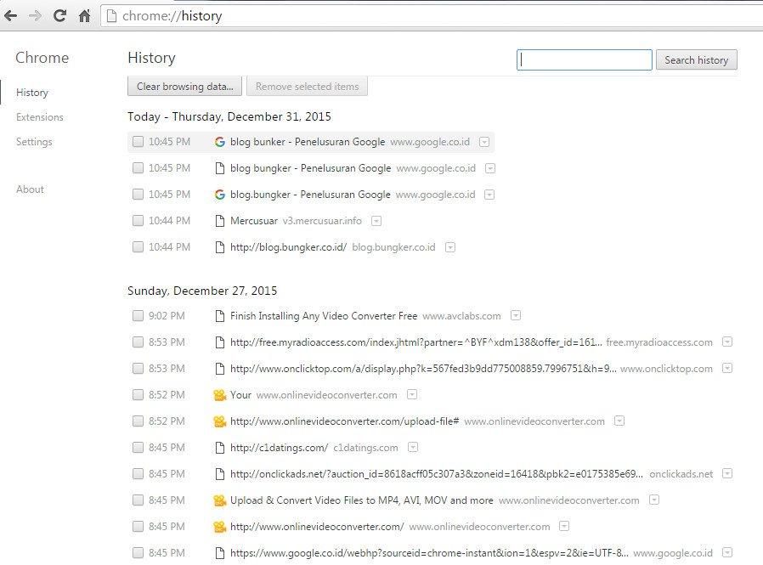Open dropdown for blog.bungker.co.id URL entry

click(x=450, y=247)
